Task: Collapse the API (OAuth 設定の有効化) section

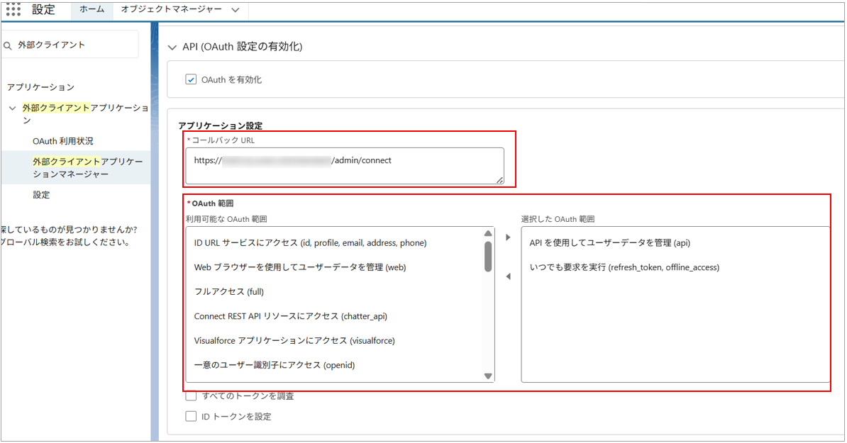Action: (x=171, y=47)
